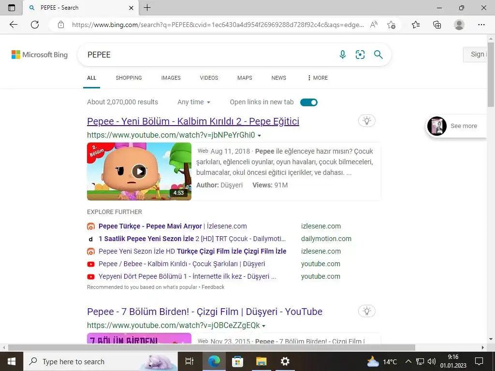Click lightbulb insights icon beside Kalbim Kırıldı result
The width and height of the screenshot is (495, 371).
tap(367, 121)
